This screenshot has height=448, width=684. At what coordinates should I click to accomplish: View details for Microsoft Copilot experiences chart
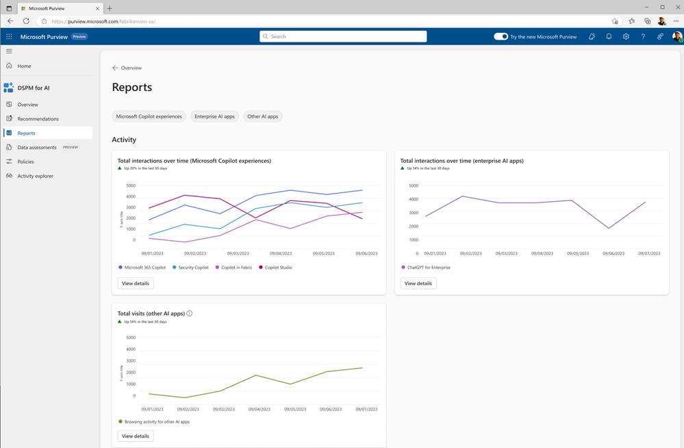tap(136, 283)
